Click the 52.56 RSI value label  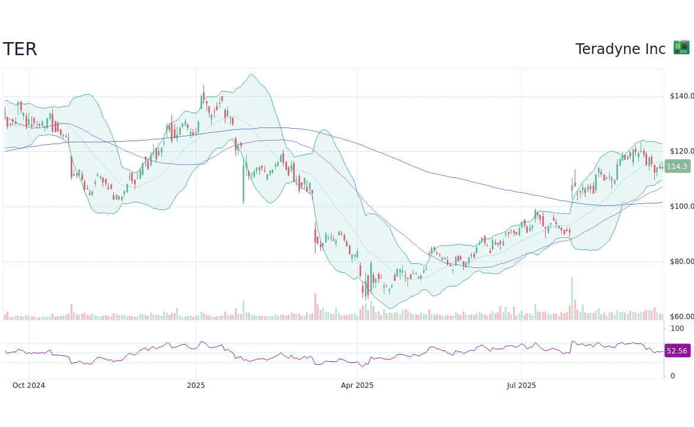pyautogui.click(x=677, y=351)
